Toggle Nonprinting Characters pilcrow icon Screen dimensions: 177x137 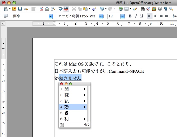point(166,9)
